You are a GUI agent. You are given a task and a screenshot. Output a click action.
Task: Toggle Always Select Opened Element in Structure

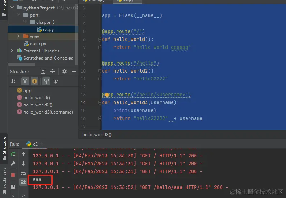click(46, 81)
